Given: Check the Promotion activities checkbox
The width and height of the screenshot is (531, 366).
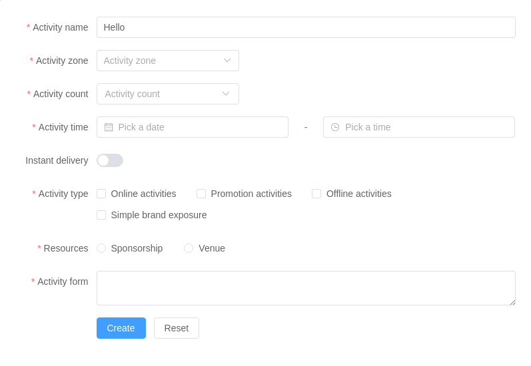Looking at the screenshot, I should pos(201,194).
